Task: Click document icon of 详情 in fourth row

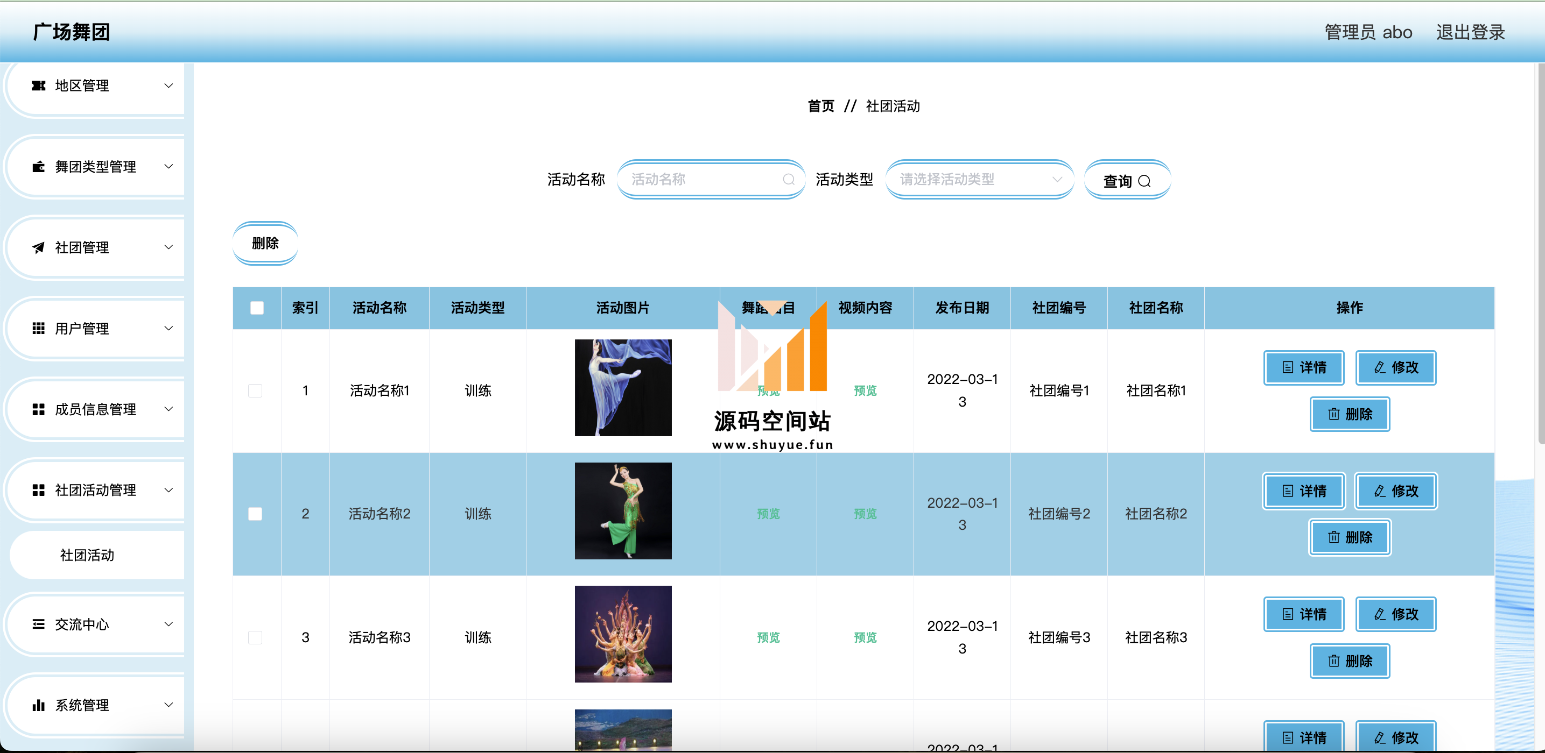Action: pyautogui.click(x=1287, y=737)
